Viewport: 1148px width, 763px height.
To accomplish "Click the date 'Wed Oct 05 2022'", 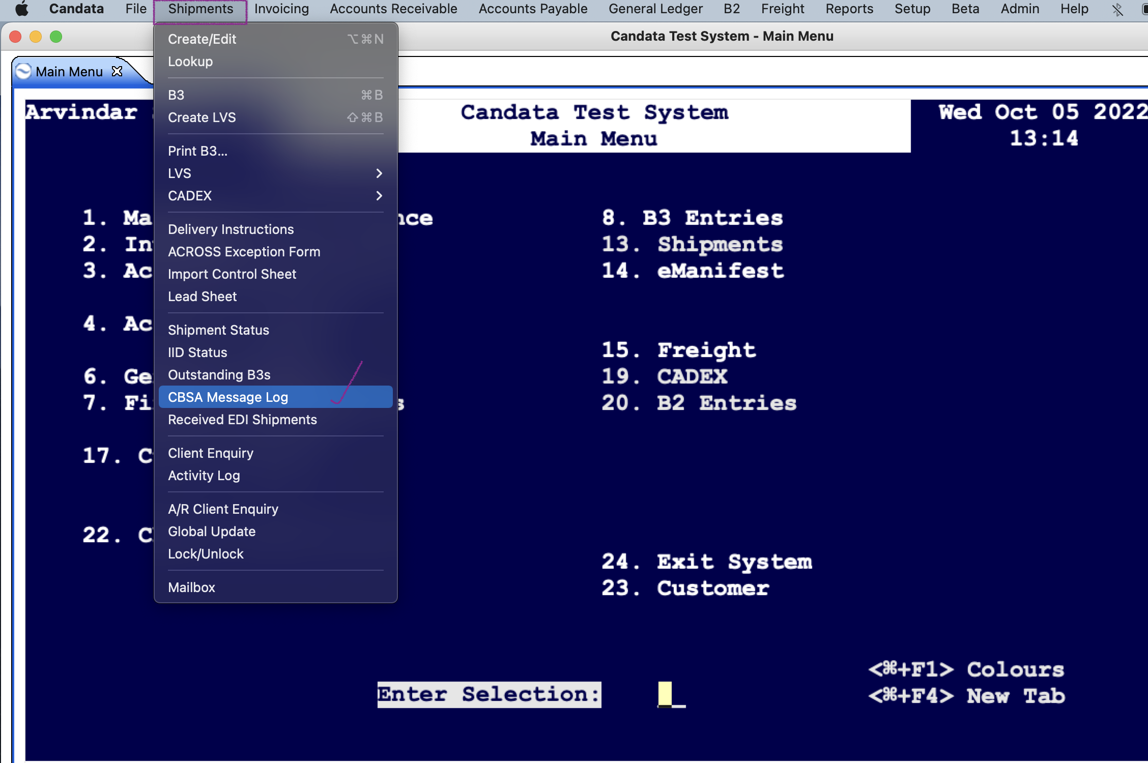I will [x=1043, y=112].
